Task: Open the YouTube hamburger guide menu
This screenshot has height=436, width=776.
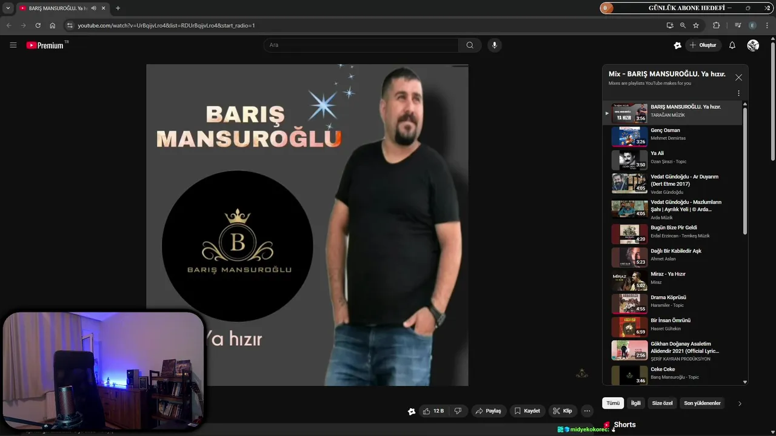Action: click(13, 45)
